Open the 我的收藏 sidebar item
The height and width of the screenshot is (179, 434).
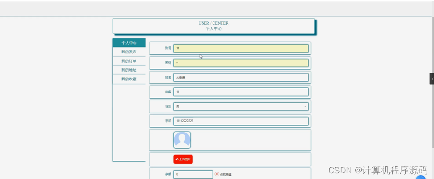[129, 79]
